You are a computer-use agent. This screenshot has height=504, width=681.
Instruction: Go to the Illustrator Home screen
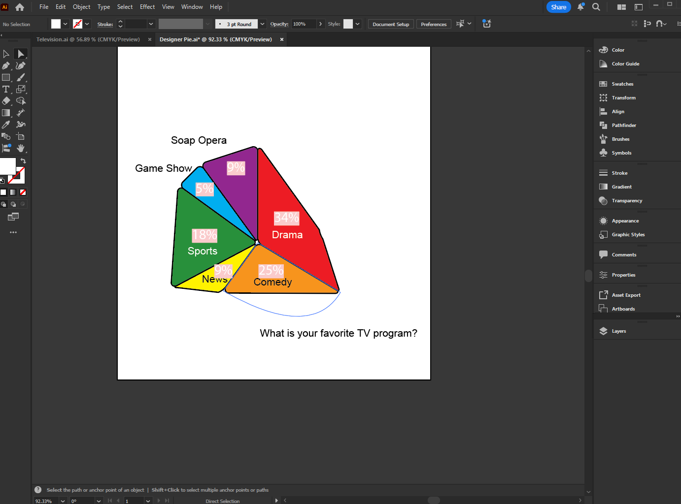pyautogui.click(x=20, y=7)
